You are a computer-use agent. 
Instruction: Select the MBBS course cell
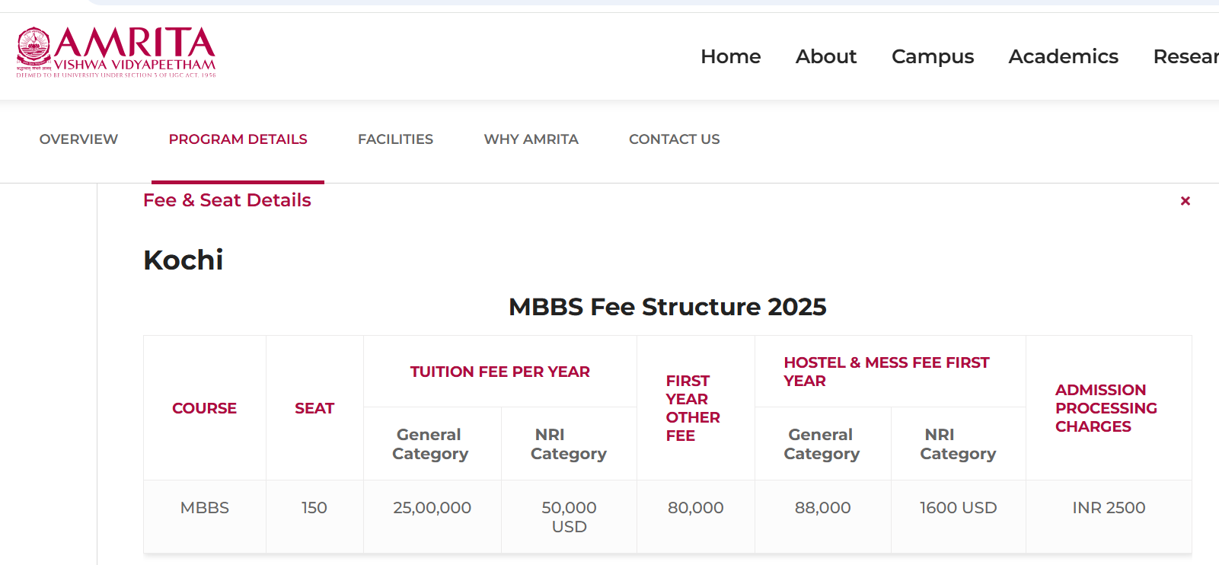click(x=204, y=508)
